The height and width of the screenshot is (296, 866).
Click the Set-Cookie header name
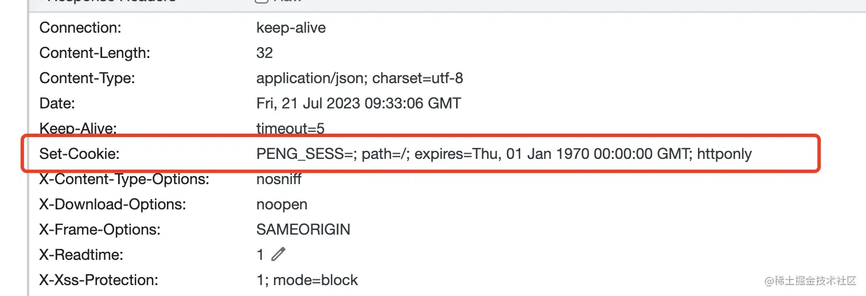(x=80, y=153)
